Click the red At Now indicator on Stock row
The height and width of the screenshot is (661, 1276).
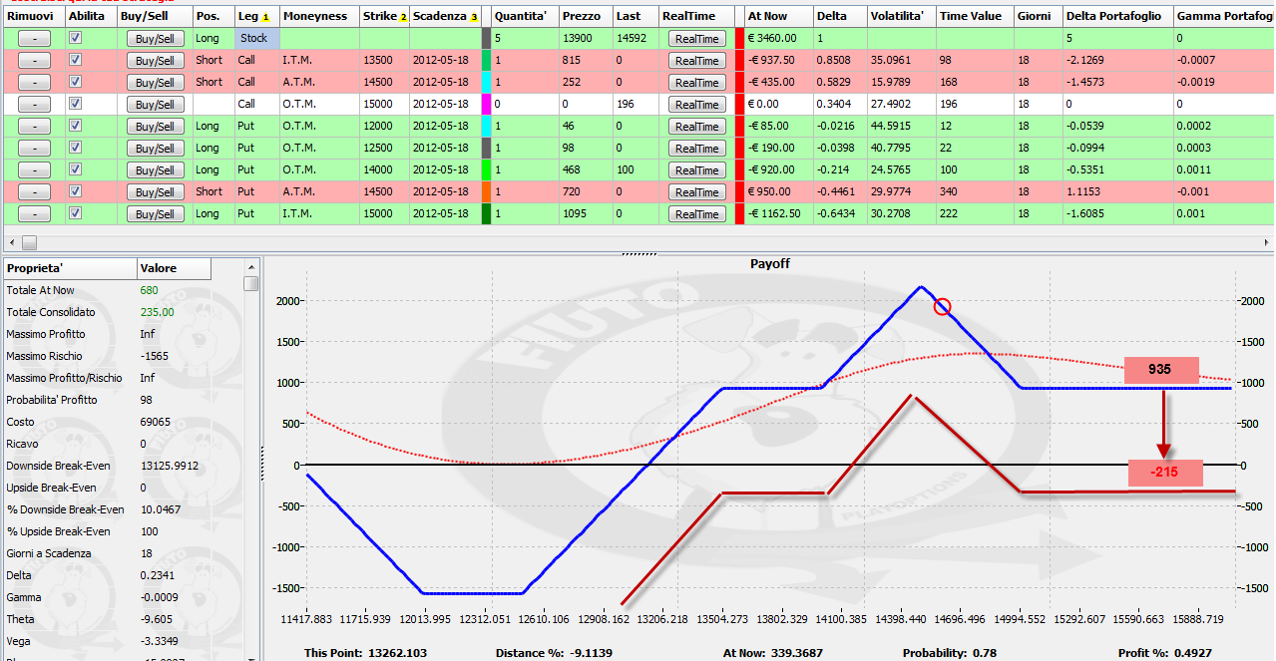tap(739, 38)
